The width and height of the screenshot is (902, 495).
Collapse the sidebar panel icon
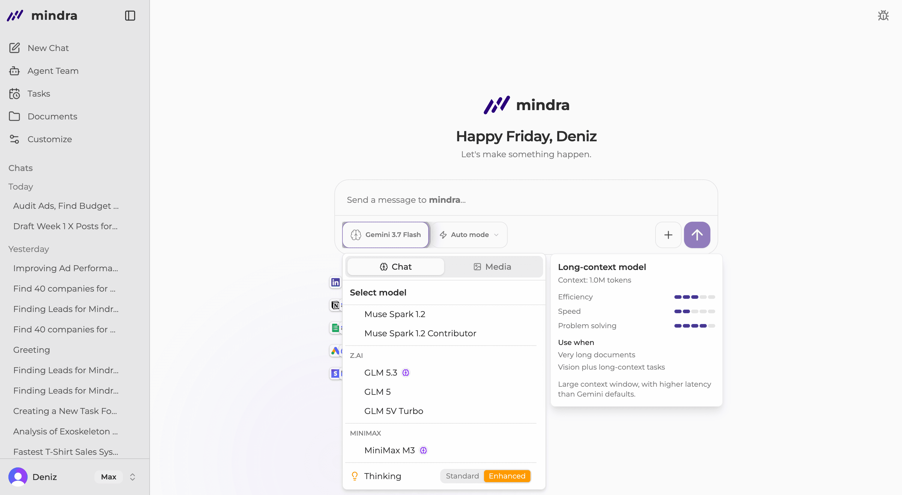pos(130,15)
